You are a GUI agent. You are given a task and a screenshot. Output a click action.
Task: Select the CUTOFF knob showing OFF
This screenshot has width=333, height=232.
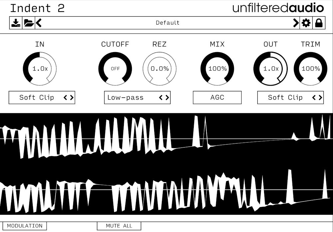[115, 68]
